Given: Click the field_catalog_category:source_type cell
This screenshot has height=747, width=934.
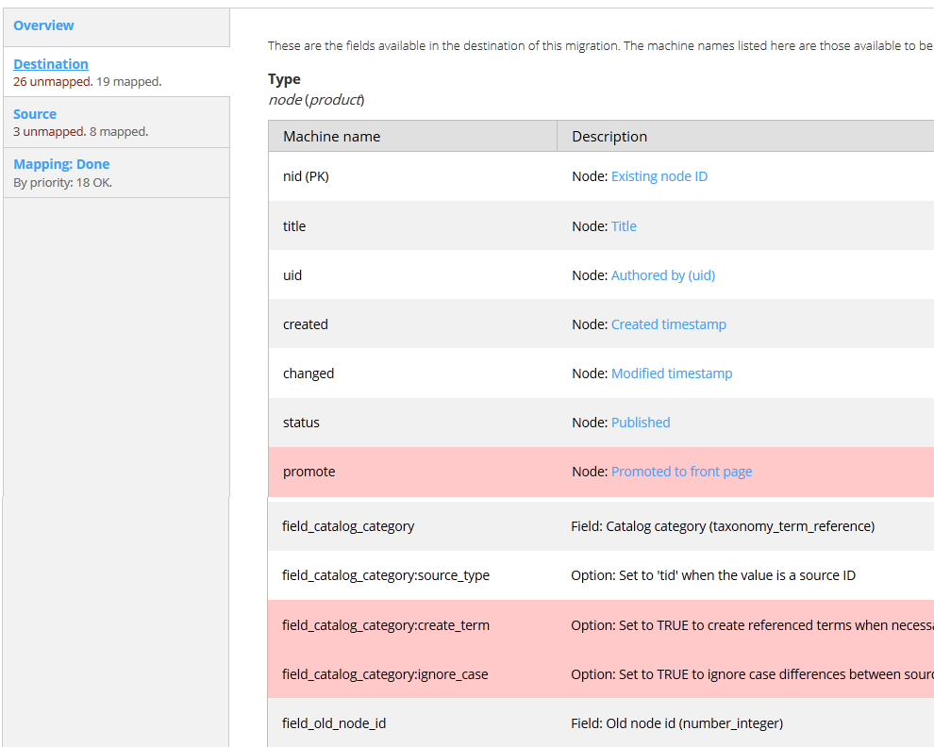Looking at the screenshot, I should pyautogui.click(x=385, y=575).
